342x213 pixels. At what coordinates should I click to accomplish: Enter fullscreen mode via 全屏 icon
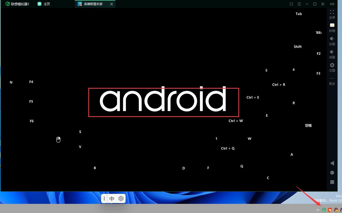pyautogui.click(x=332, y=14)
